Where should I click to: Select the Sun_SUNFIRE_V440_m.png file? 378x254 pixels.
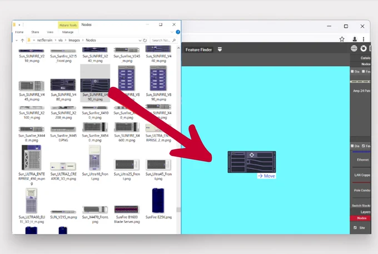coord(158,54)
